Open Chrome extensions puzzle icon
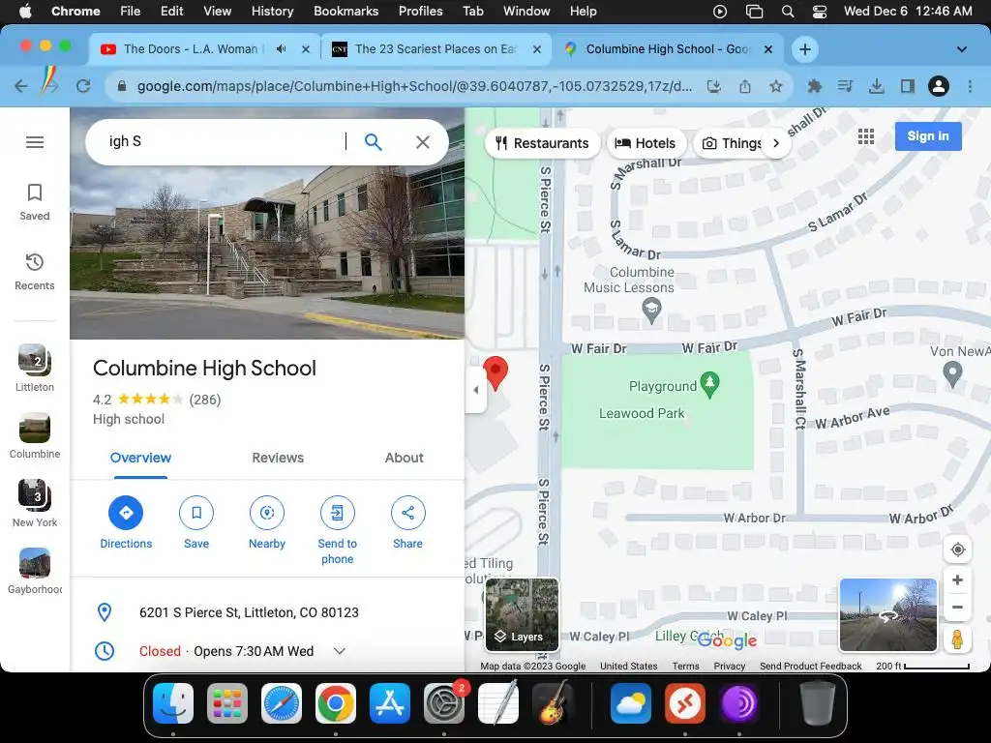This screenshot has height=743, width=991. pos(815,86)
